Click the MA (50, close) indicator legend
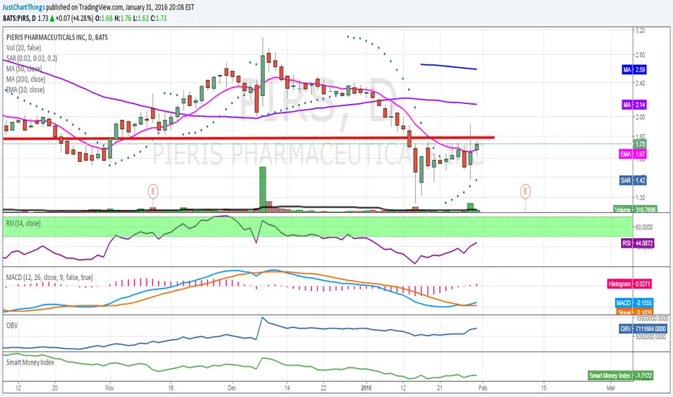673x397 pixels. click(x=24, y=69)
